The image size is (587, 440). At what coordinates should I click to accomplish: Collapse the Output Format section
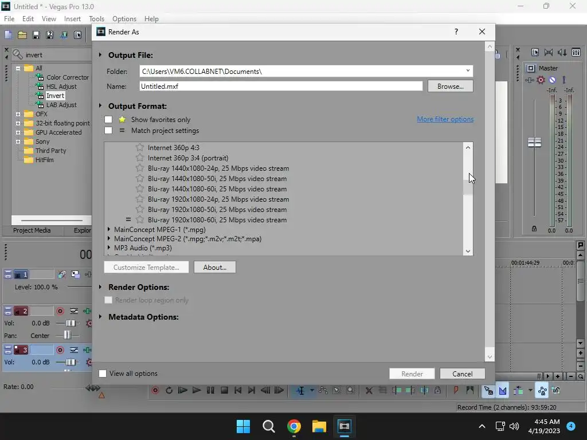point(100,105)
